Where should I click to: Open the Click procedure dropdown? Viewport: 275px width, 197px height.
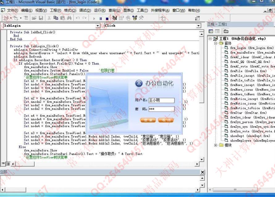(x=198, y=26)
